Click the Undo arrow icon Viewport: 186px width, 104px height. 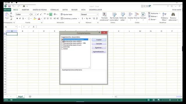13,6
